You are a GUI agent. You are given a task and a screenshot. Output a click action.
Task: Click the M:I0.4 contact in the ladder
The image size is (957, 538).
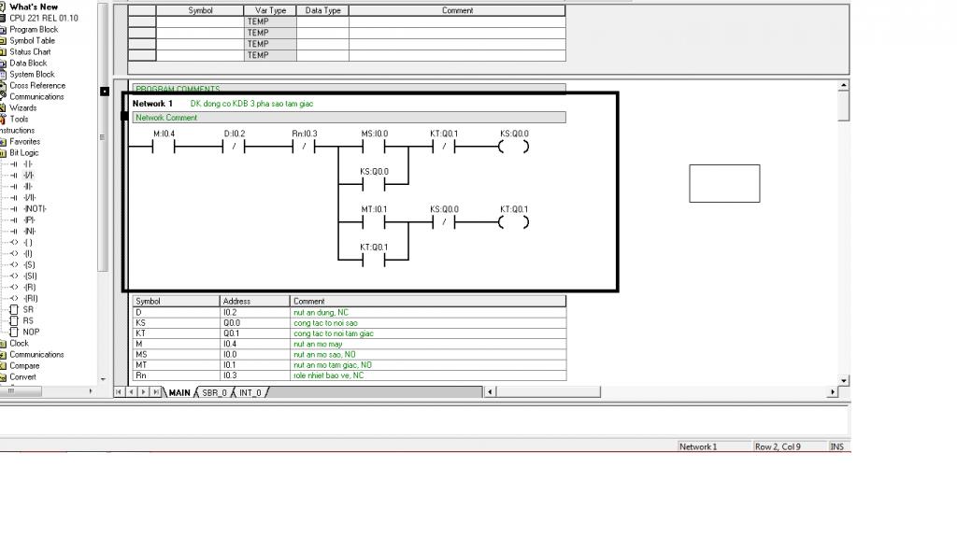[x=164, y=147]
